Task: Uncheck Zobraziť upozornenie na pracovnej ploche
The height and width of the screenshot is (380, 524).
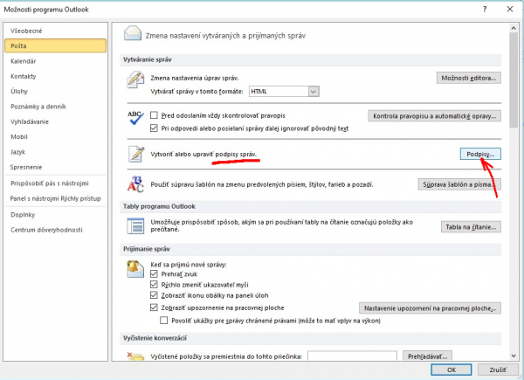Action: point(154,307)
